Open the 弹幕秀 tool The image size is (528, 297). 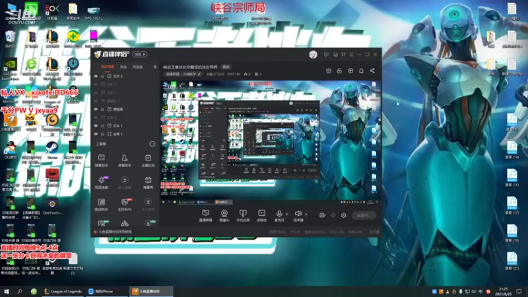(x=148, y=182)
